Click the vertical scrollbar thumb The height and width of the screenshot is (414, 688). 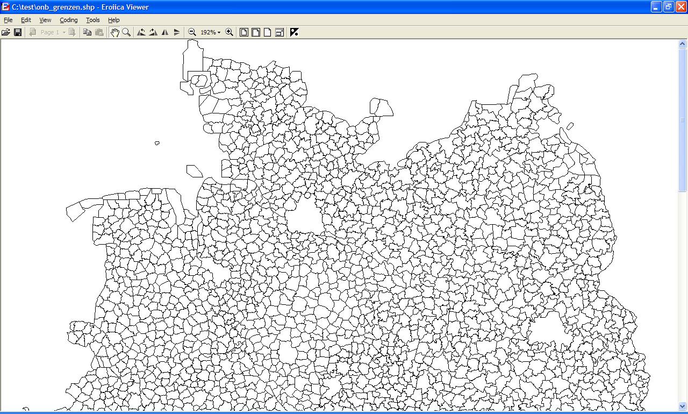(683, 119)
